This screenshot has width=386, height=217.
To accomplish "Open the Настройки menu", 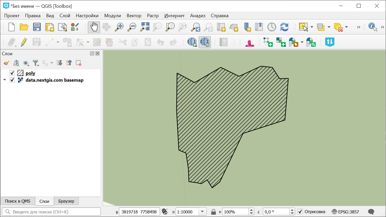I will pos(87,16).
